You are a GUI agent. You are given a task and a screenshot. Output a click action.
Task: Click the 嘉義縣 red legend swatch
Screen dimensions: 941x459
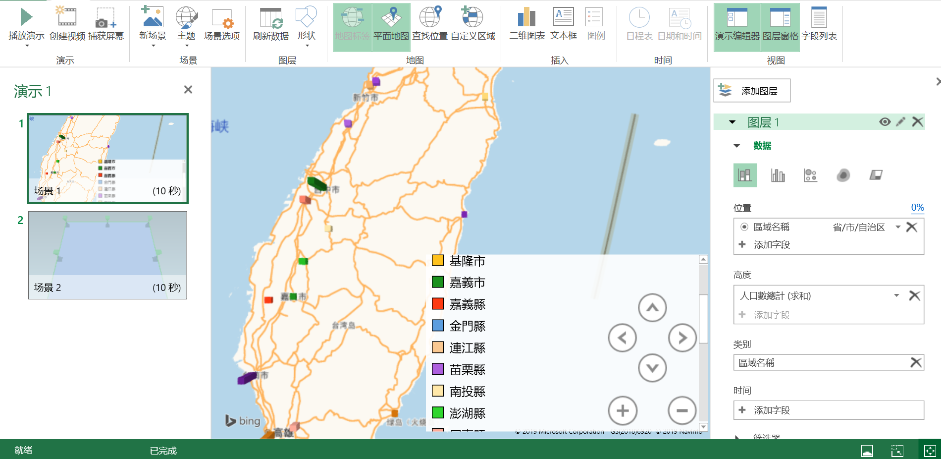[438, 304]
